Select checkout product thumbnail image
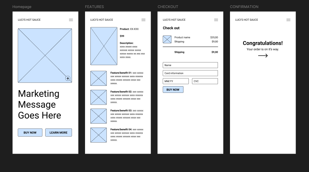This screenshot has width=309, height=172. tap(167, 39)
